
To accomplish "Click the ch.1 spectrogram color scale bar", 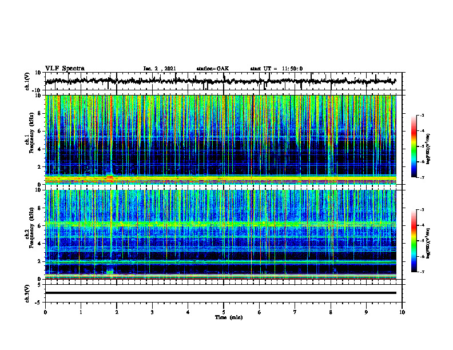I will point(414,146).
